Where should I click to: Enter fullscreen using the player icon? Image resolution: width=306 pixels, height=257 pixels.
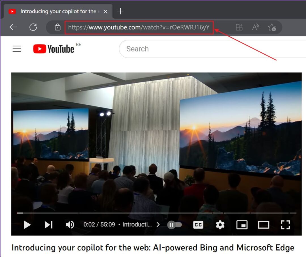point(285,224)
